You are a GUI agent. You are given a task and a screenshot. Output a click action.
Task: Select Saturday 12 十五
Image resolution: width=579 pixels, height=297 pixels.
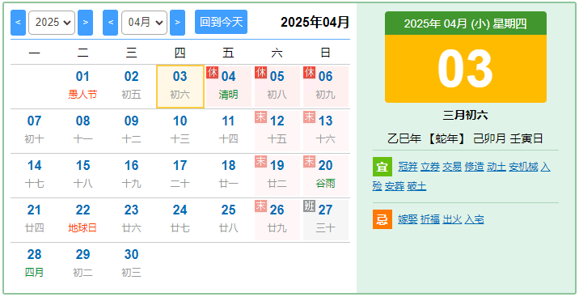coord(277,131)
